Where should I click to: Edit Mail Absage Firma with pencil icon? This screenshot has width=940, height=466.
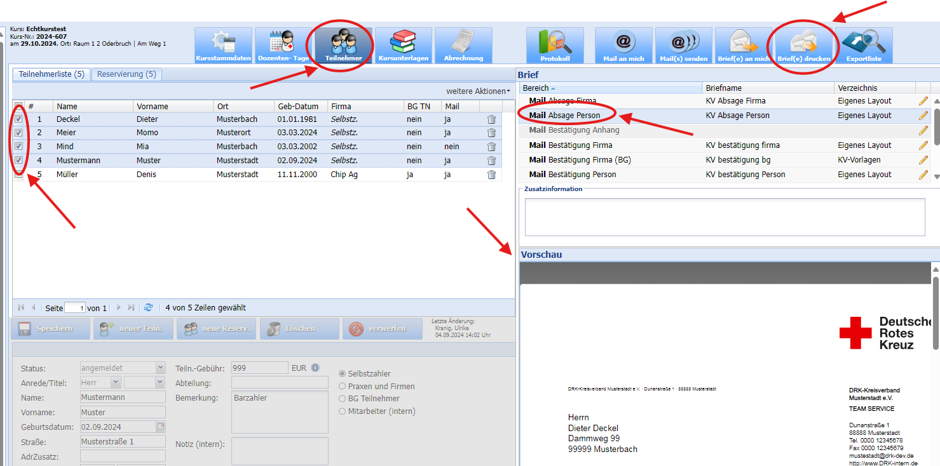point(923,101)
